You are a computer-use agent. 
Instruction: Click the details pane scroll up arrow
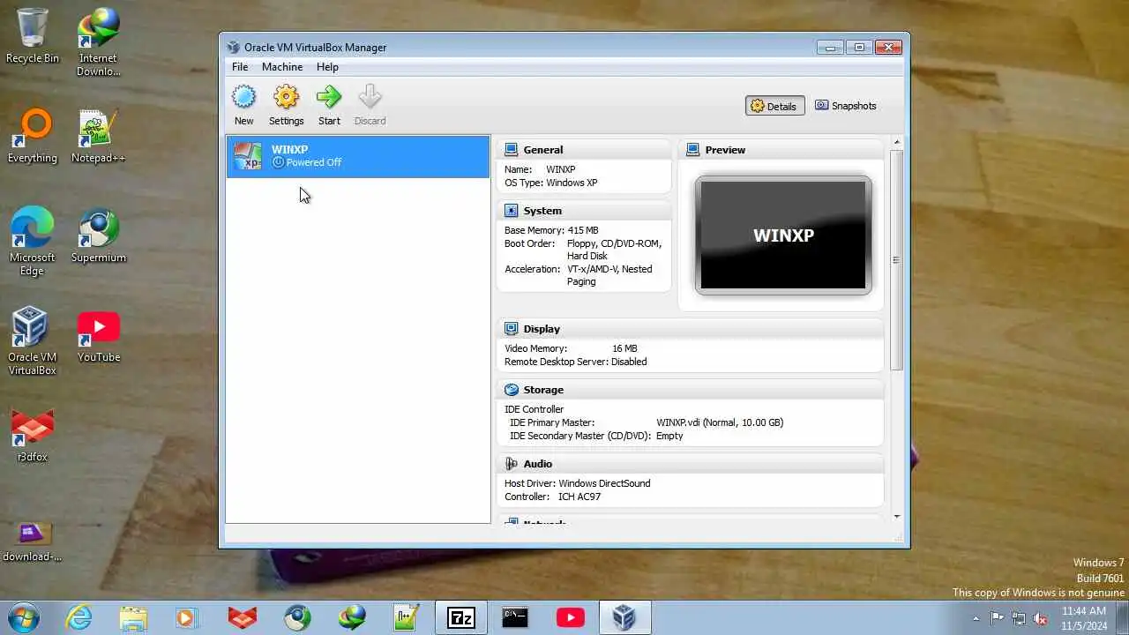pos(897,143)
